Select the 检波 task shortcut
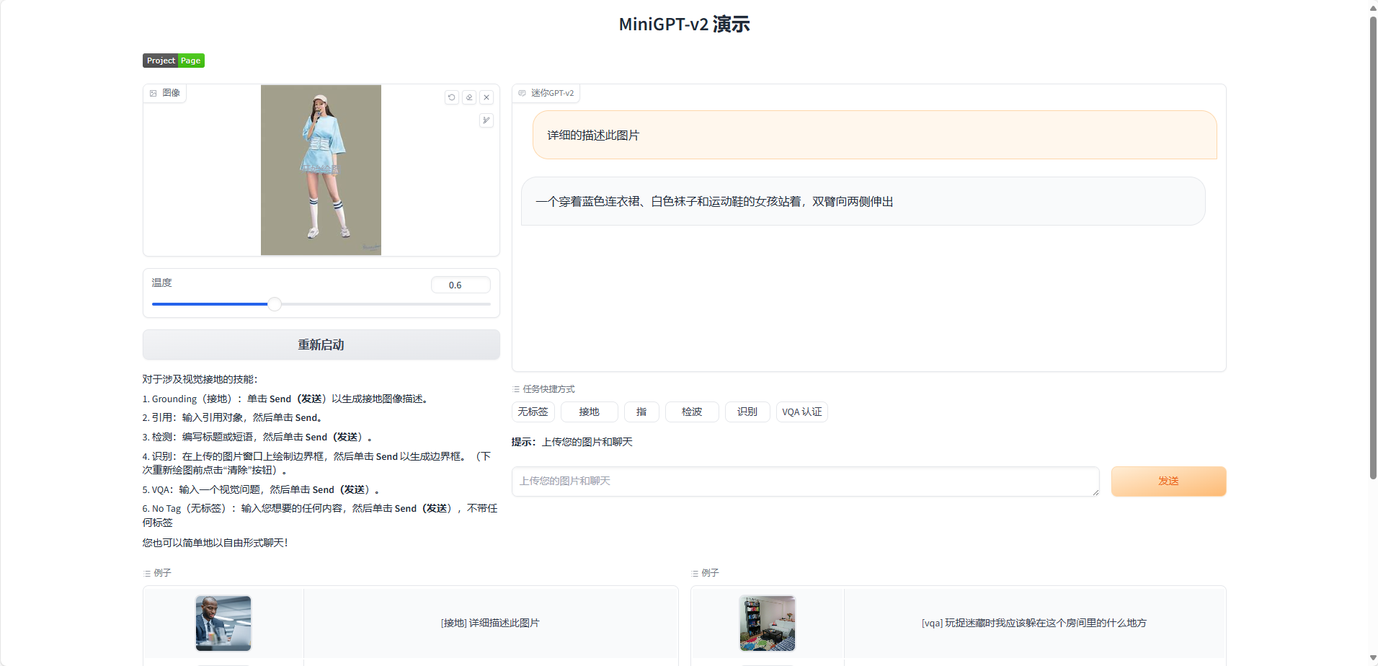 [x=692, y=412]
